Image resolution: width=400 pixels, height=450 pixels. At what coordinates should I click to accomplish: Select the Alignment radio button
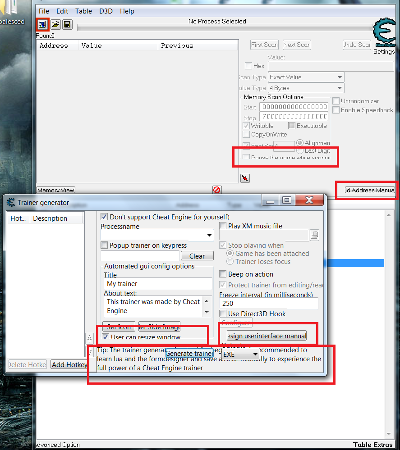(300, 143)
